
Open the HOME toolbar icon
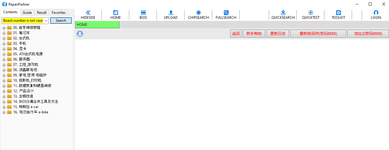pyautogui.click(x=115, y=13)
